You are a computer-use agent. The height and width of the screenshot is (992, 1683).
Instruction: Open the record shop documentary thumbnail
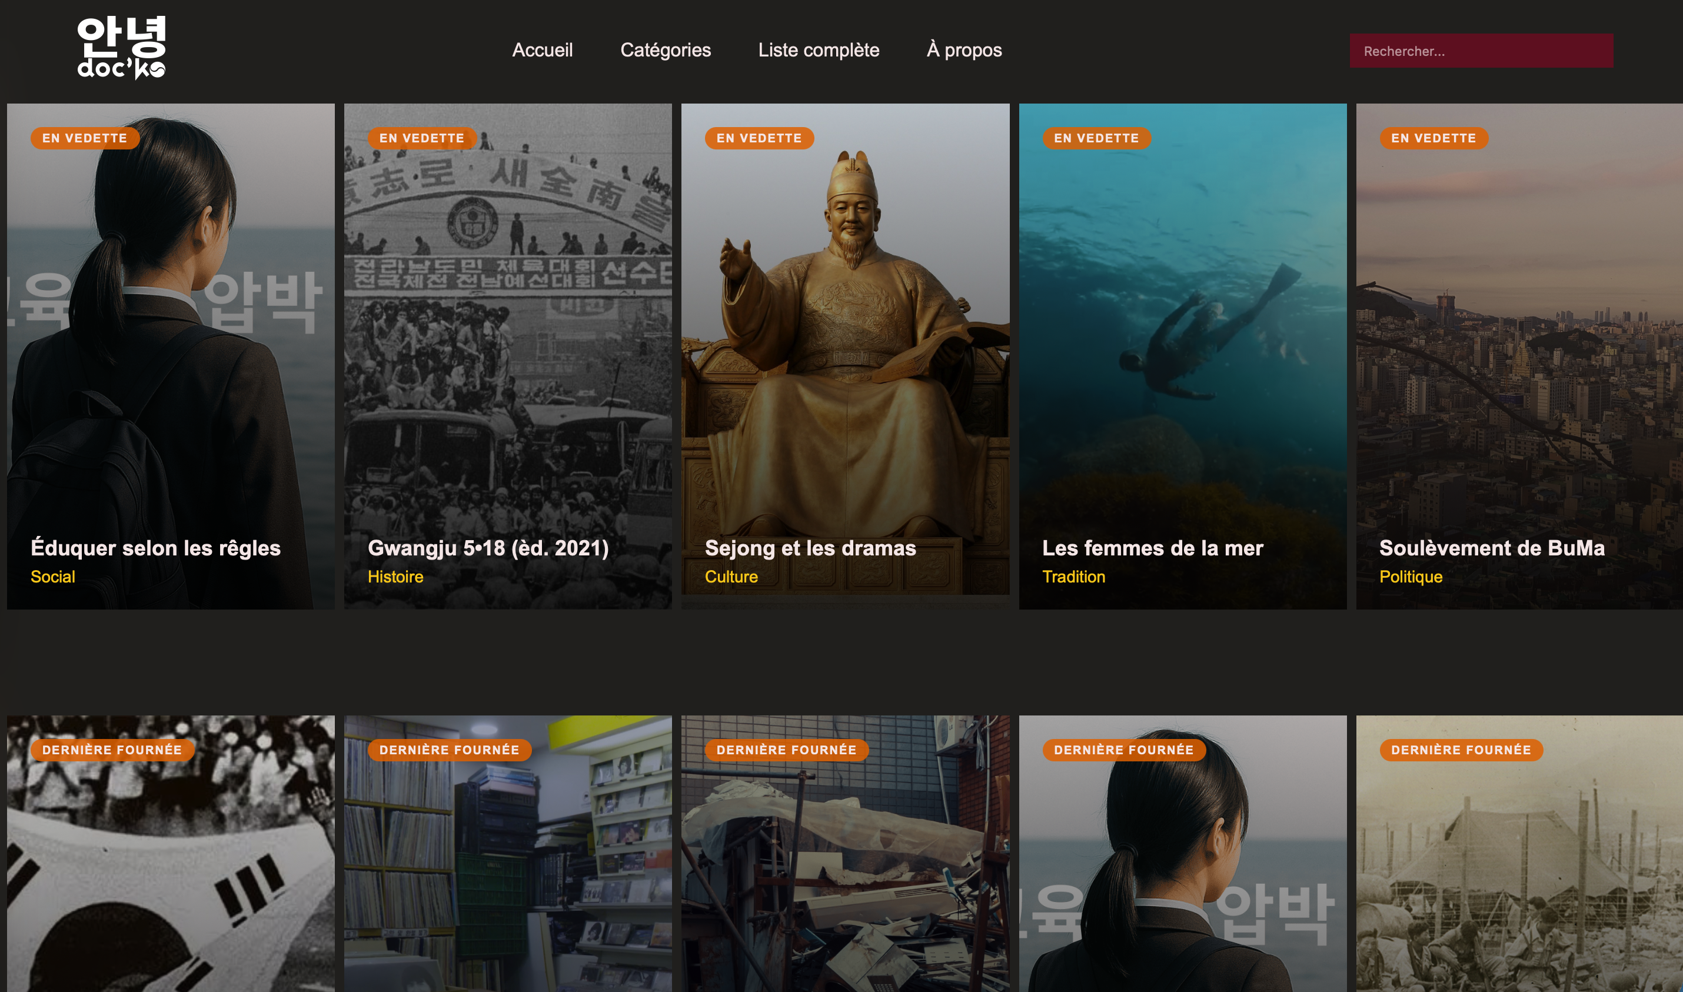point(507,869)
